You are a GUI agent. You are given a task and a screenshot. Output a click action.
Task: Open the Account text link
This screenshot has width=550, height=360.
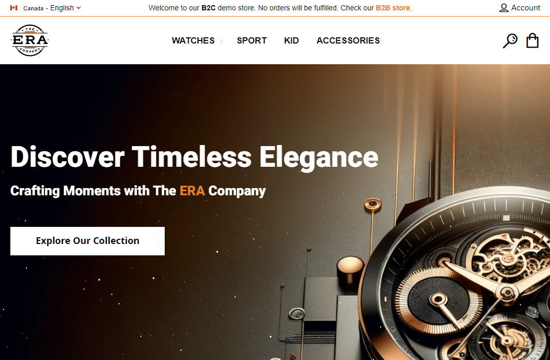526,8
